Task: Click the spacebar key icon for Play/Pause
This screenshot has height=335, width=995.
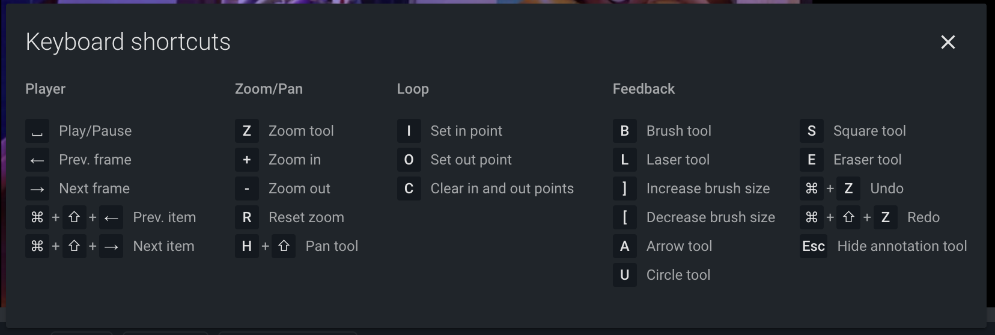Action: (37, 131)
